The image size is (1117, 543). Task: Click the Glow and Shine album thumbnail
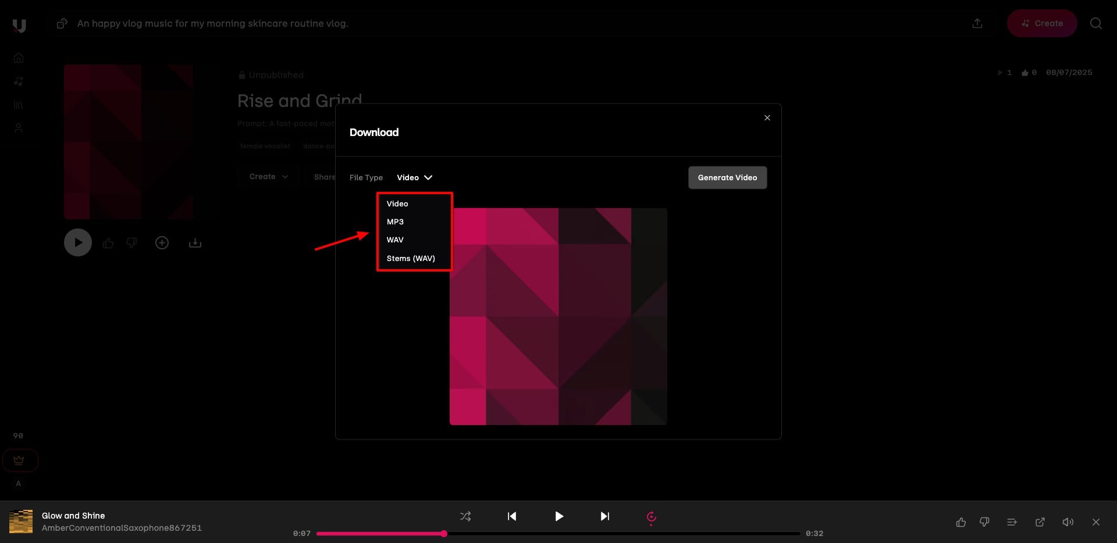tap(21, 521)
